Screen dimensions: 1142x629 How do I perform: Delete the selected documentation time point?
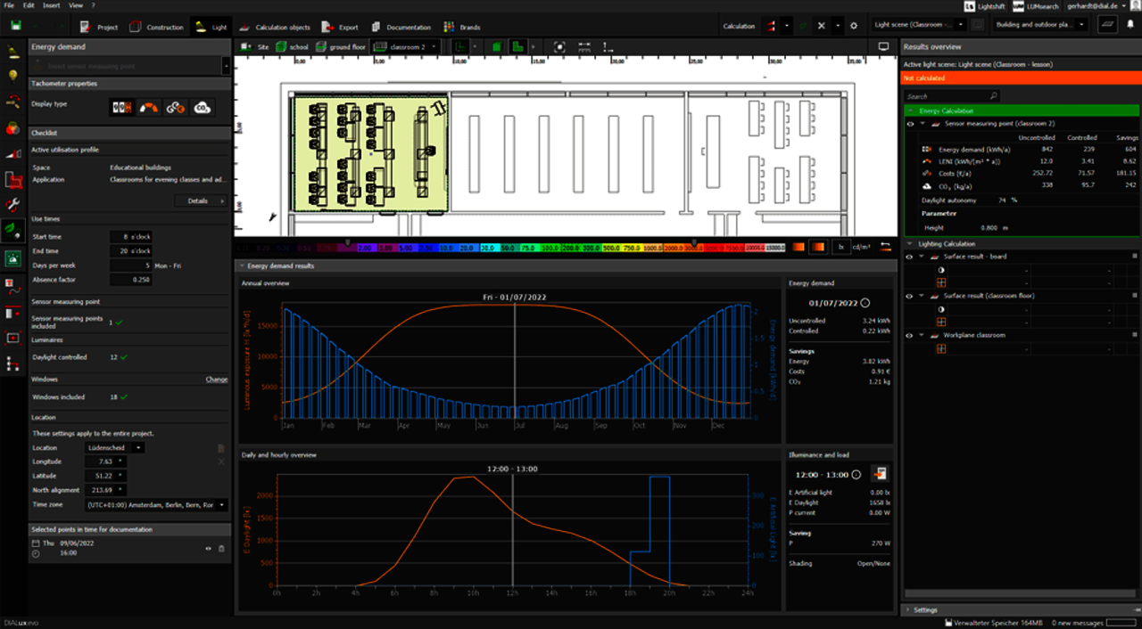coord(221,548)
